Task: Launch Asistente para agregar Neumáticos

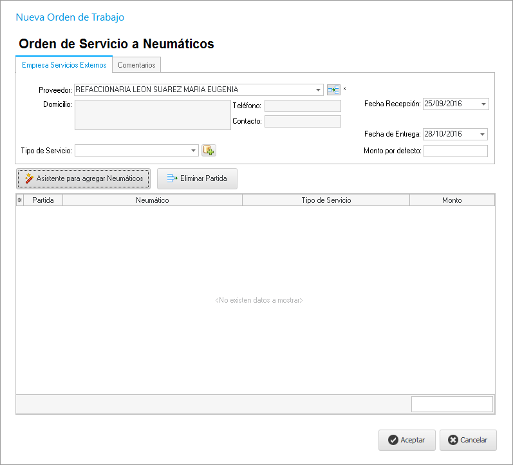Action: [83, 178]
